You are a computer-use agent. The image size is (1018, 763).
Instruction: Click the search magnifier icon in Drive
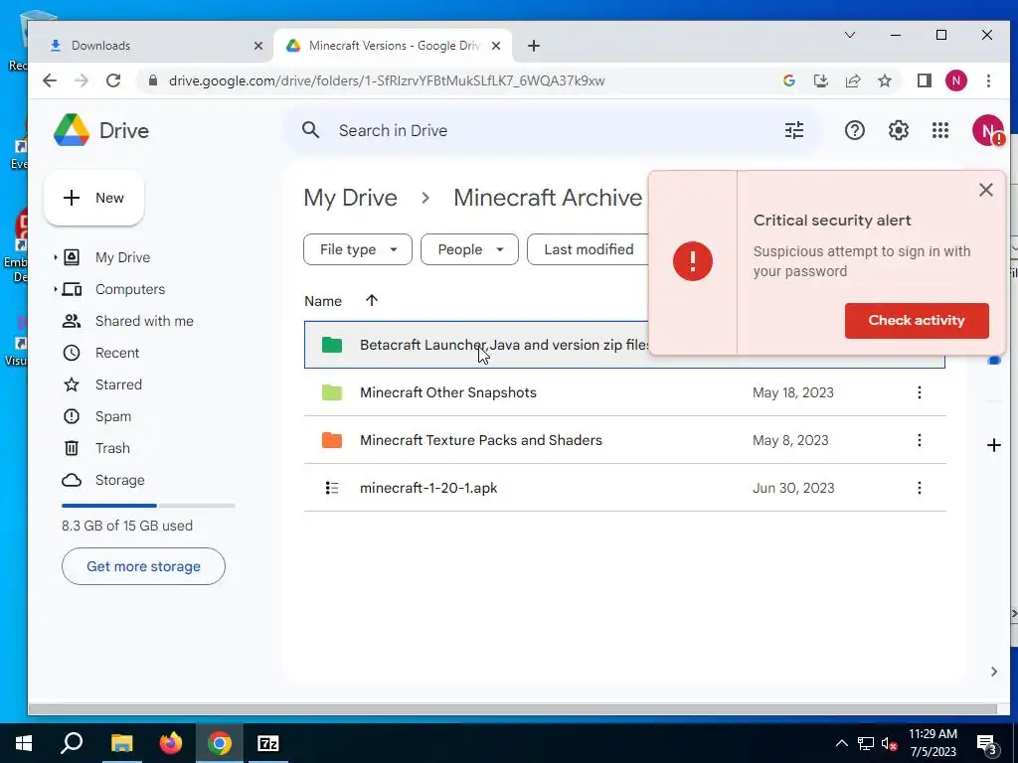click(311, 130)
